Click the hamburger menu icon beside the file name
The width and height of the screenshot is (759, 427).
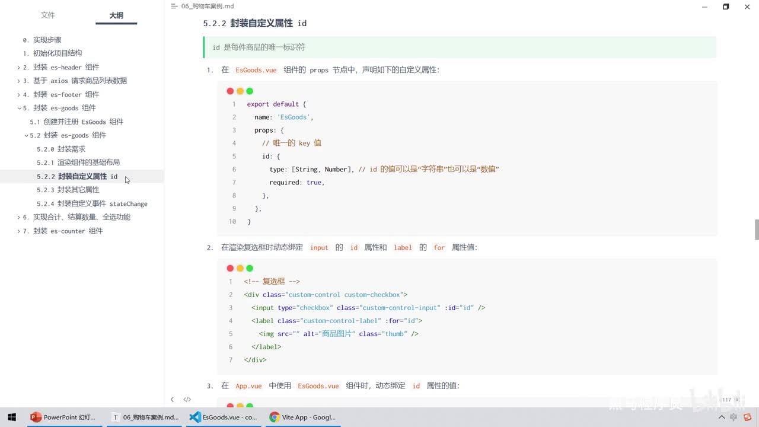pyautogui.click(x=174, y=6)
